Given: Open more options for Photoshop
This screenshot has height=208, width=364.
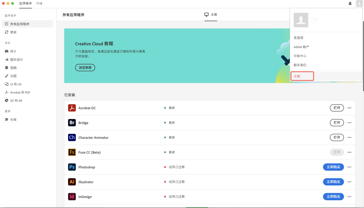Looking at the screenshot, I should (350, 167).
